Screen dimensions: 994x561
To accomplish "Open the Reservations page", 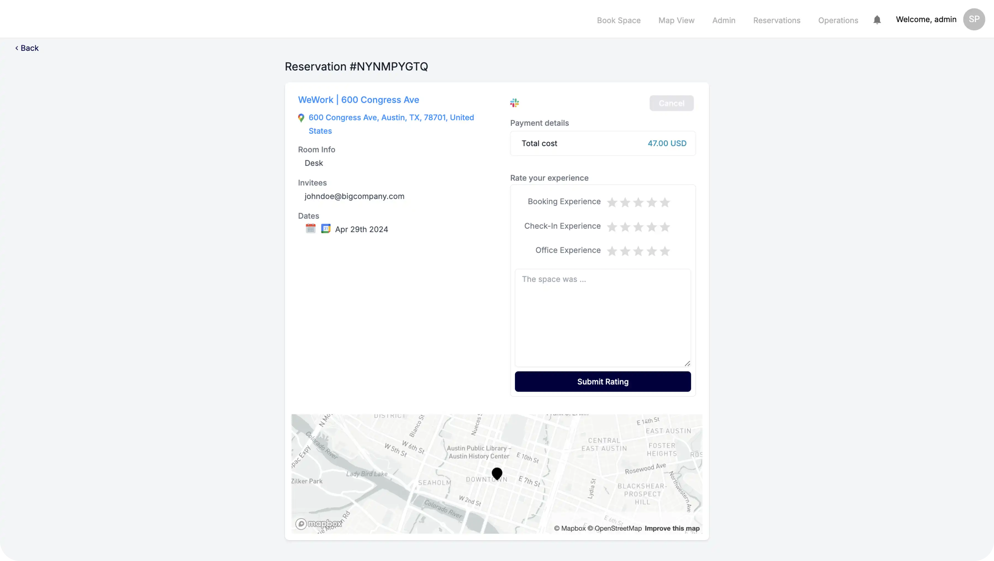I will click(x=776, y=20).
